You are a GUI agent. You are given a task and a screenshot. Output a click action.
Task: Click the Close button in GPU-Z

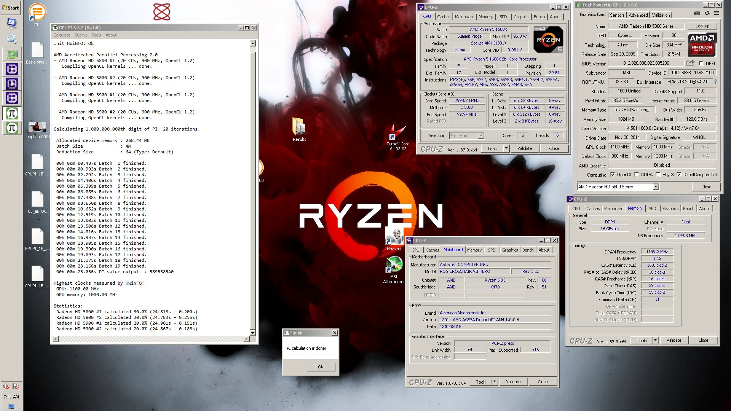click(x=706, y=186)
